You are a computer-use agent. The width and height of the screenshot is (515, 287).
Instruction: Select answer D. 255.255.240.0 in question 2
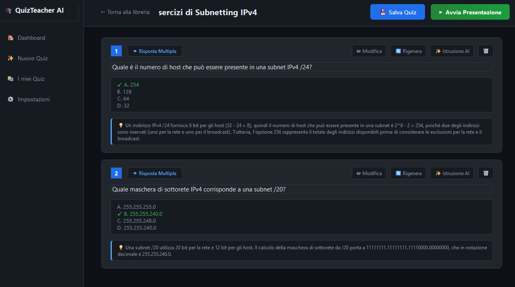point(137,228)
